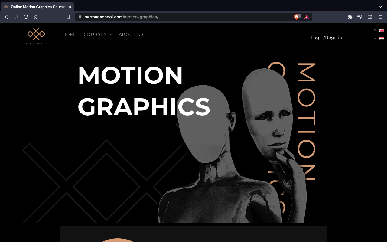This screenshot has width=387, height=242.
Task: Open Brave Rewards triangle icon
Action: 307,17
